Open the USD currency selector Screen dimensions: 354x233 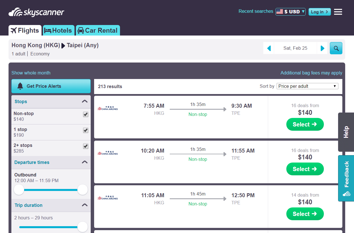(x=290, y=12)
